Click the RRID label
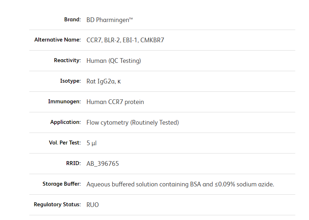This screenshot has height=220, width=309. (73, 163)
